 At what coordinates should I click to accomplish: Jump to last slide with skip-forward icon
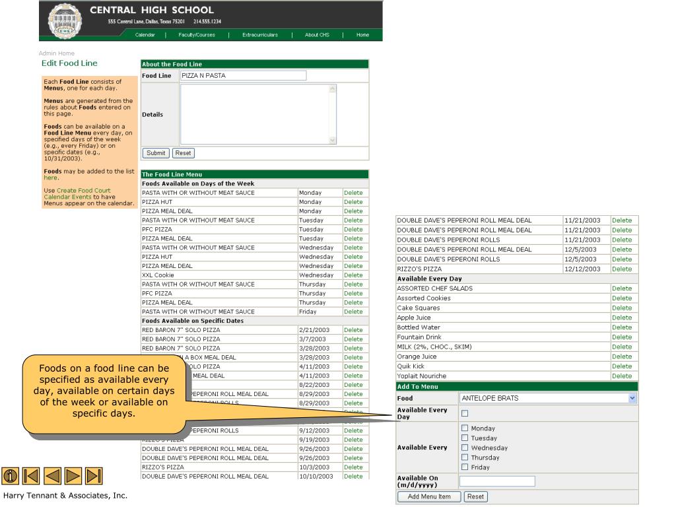tap(94, 476)
